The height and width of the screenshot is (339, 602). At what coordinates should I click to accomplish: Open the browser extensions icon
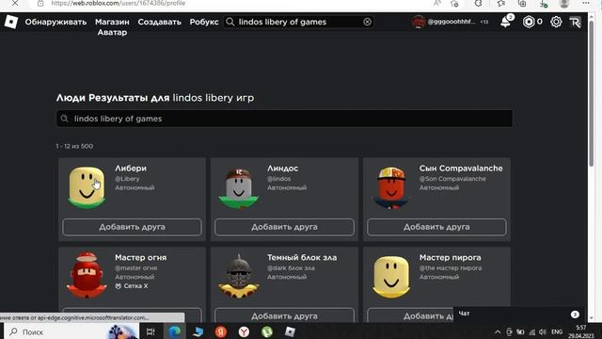(478, 4)
